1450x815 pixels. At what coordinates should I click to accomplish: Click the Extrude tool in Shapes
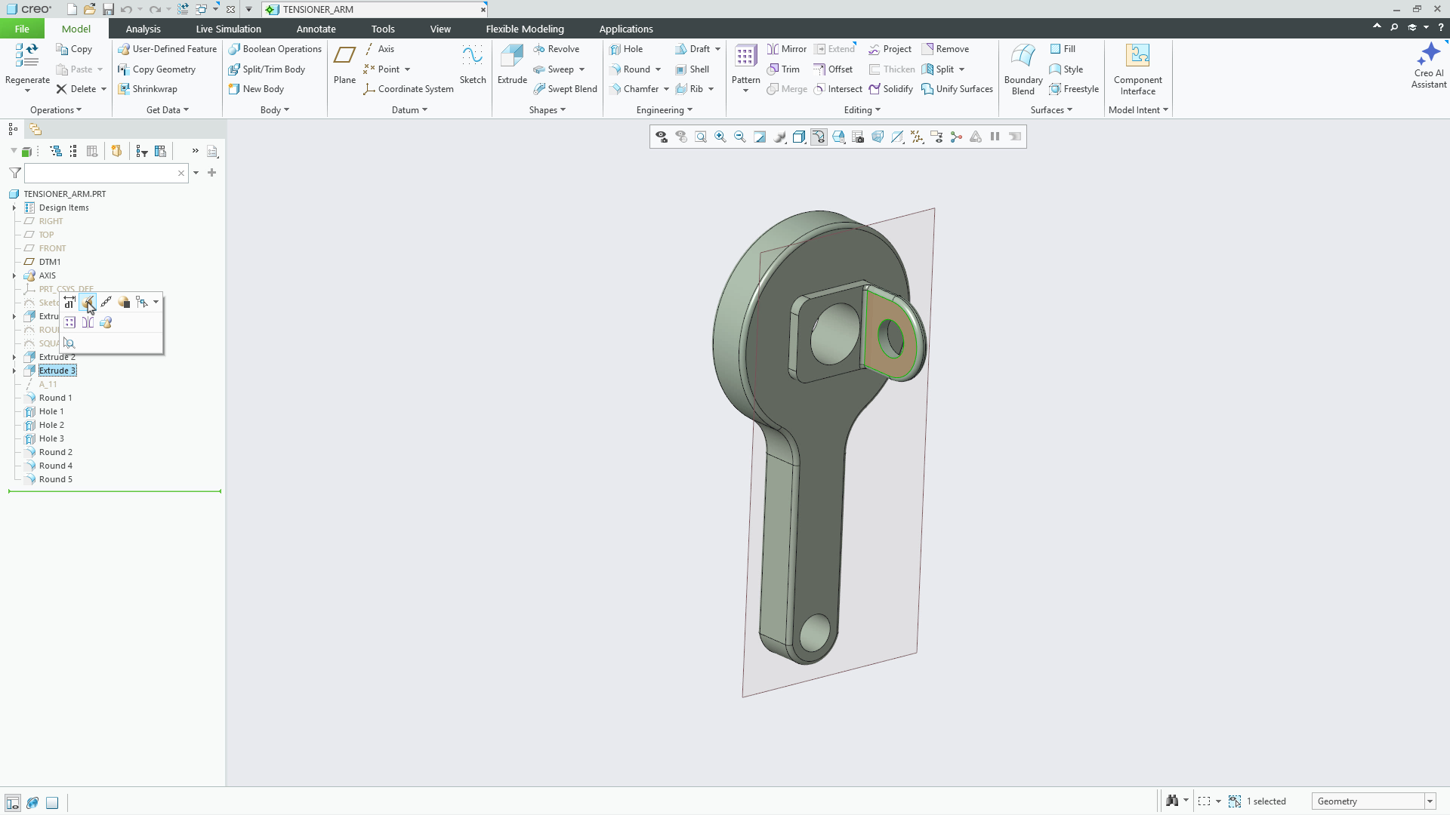pos(512,65)
